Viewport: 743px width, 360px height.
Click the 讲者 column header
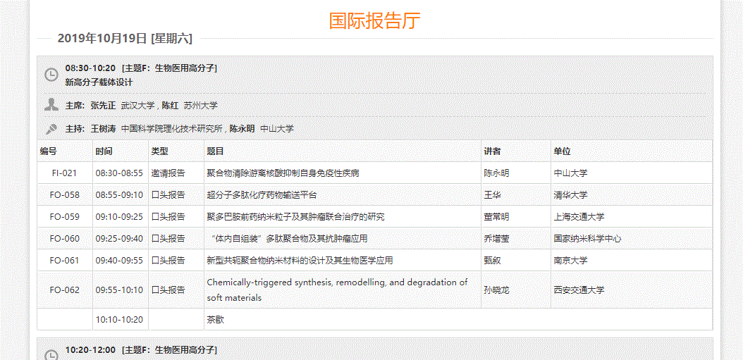492,151
